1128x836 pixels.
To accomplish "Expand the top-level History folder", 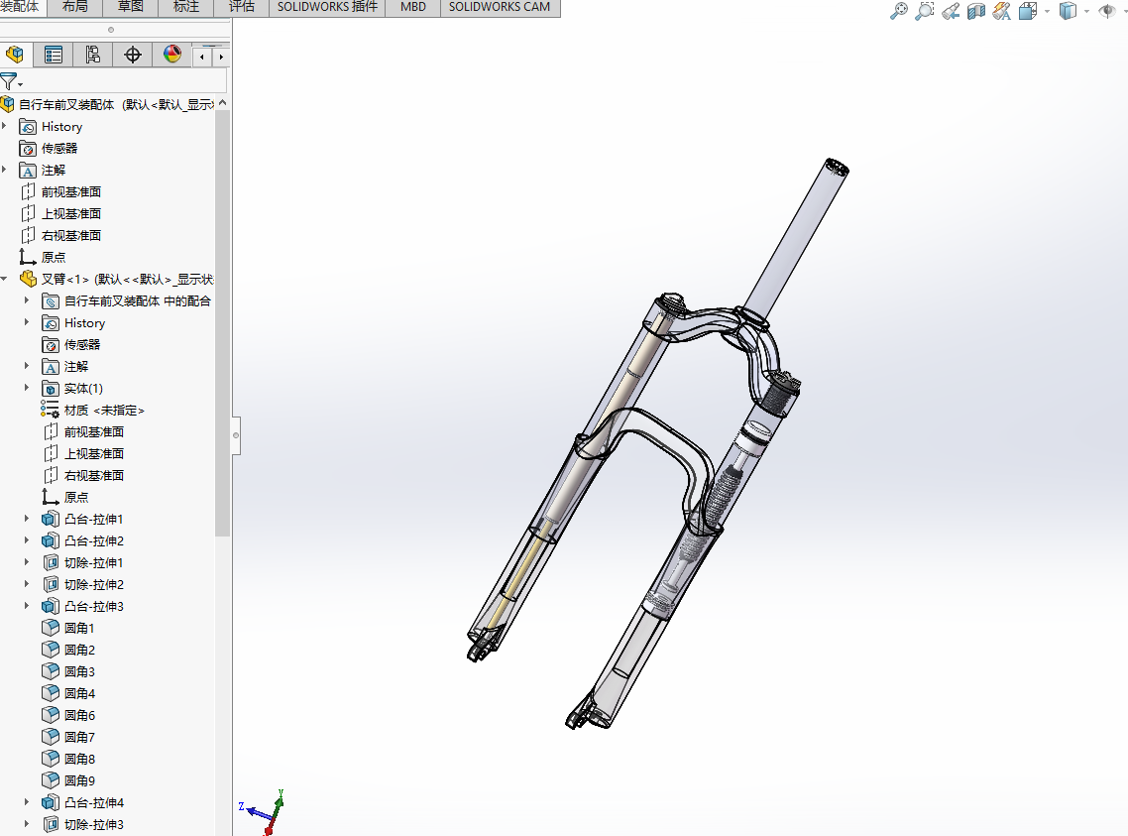I will pos(5,126).
